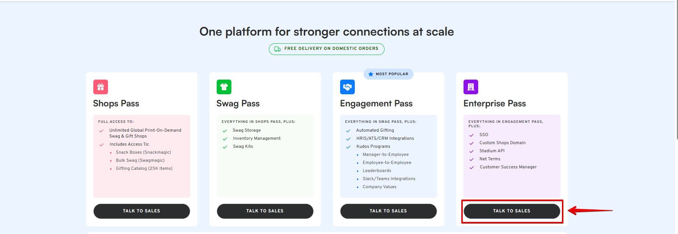678x234 pixels.
Task: Click Talk to Sales under Shops Pass
Action: (x=142, y=211)
